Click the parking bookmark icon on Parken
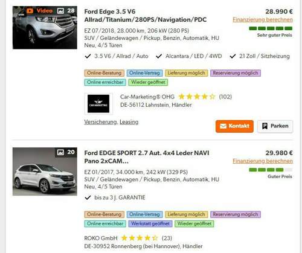302x253 pixels. click(x=265, y=126)
